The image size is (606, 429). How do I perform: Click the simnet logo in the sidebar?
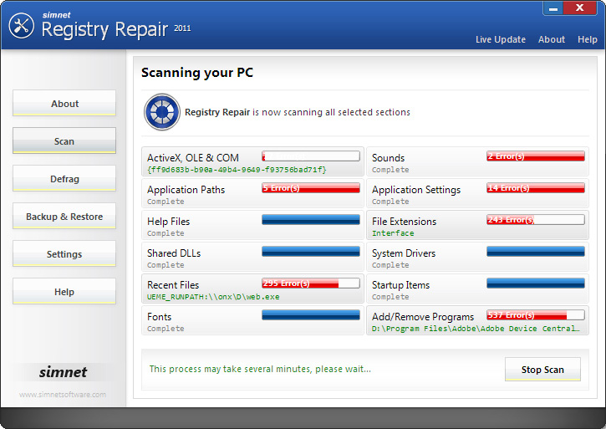point(63,372)
